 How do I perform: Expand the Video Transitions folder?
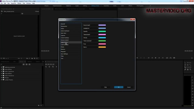click(x=2, y=76)
